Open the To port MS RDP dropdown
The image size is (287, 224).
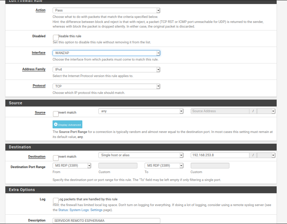164,166
